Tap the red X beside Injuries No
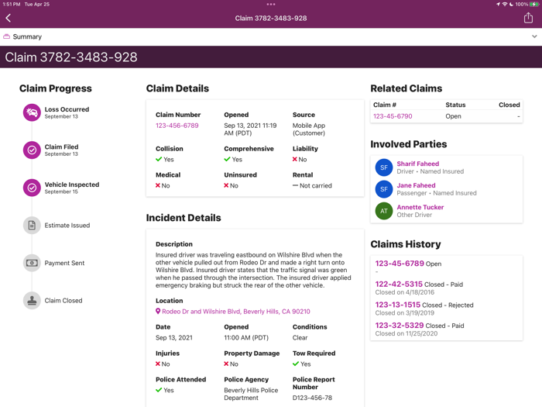This screenshot has height=407, width=542. pyautogui.click(x=158, y=364)
